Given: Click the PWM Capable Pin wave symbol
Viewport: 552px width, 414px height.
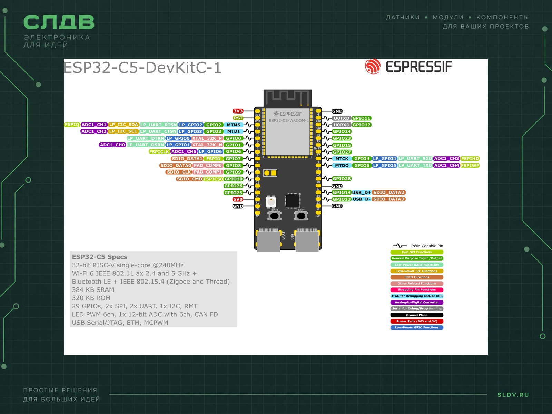Looking at the screenshot, I should click(x=400, y=246).
